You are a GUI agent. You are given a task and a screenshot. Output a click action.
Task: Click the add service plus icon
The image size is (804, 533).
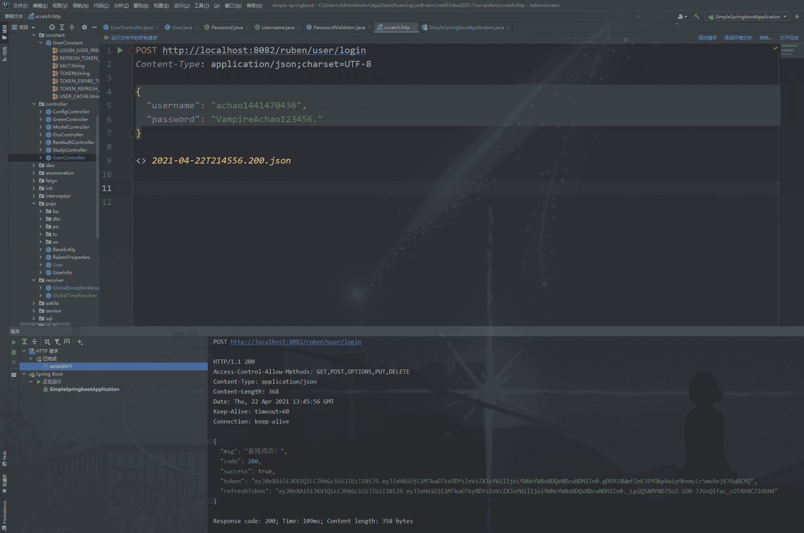coord(80,342)
